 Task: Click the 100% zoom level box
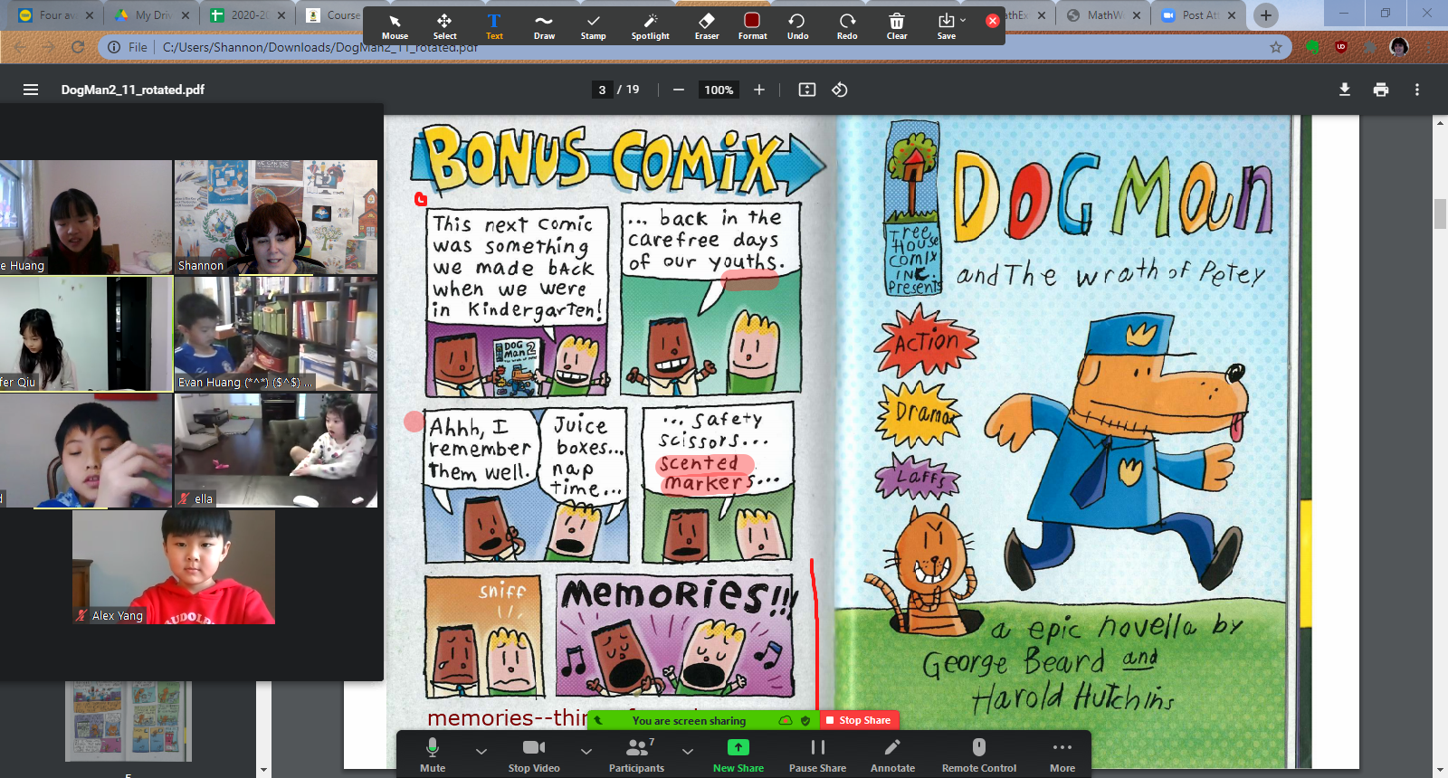(719, 90)
